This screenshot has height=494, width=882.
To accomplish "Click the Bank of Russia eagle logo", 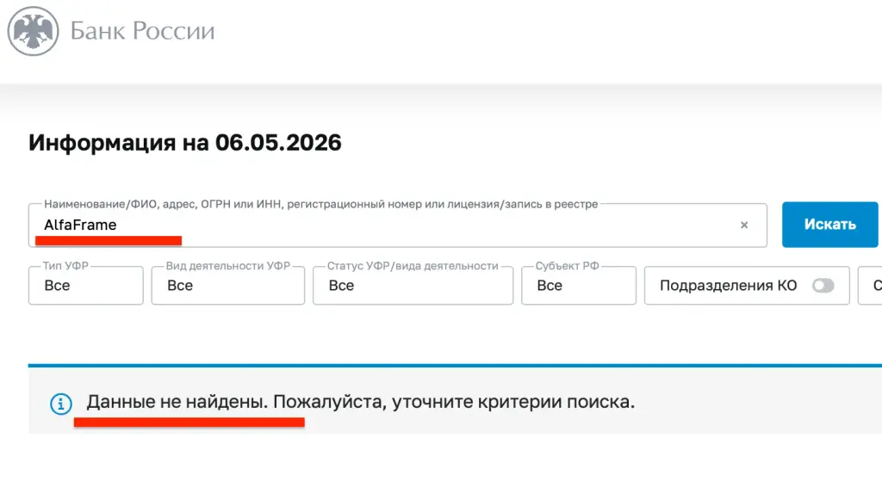I will [x=34, y=31].
